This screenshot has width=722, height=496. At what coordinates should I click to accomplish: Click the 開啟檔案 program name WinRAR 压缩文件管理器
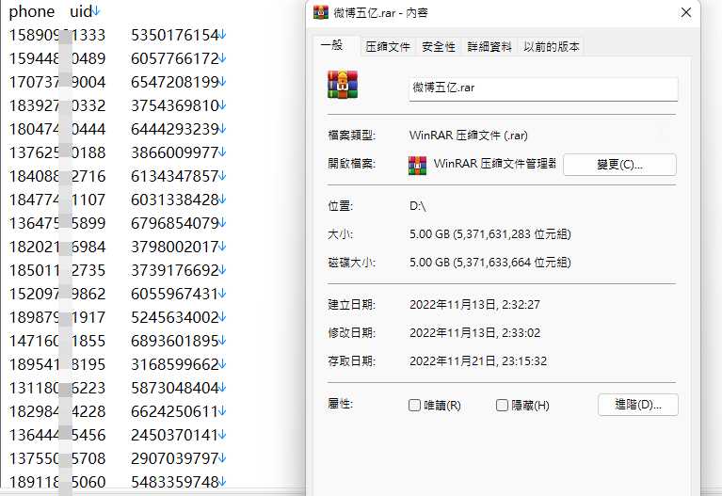[494, 164]
